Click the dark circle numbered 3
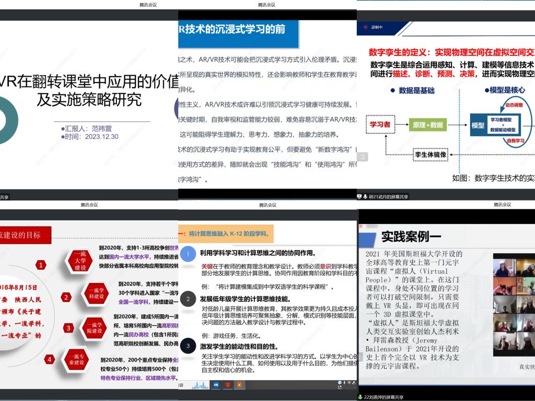Screen dimensions: 535x401 (x=188, y=345)
